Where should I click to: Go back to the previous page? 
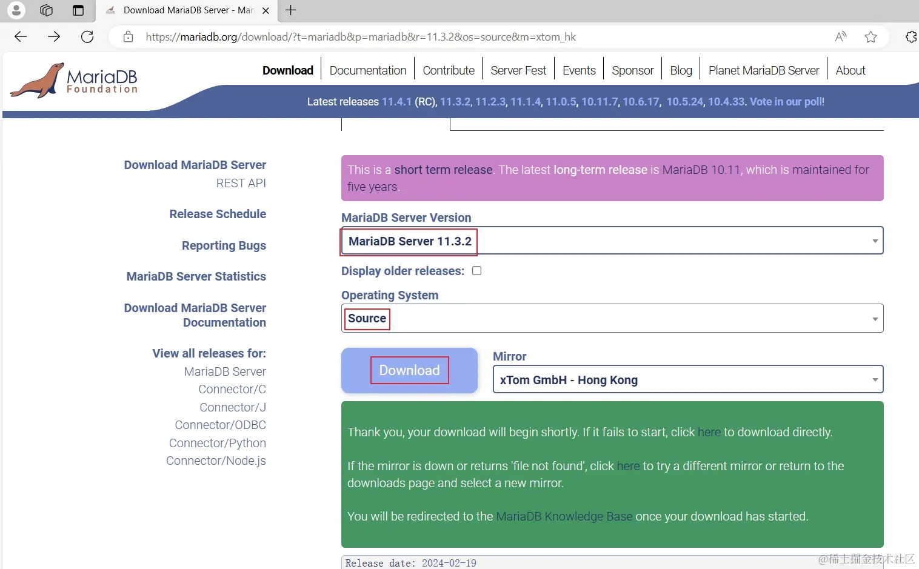point(21,37)
